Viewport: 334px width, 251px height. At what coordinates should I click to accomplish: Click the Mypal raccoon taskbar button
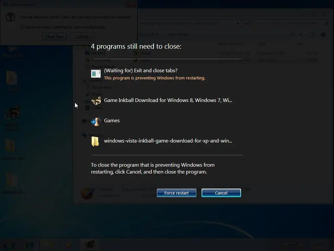(x=90, y=244)
